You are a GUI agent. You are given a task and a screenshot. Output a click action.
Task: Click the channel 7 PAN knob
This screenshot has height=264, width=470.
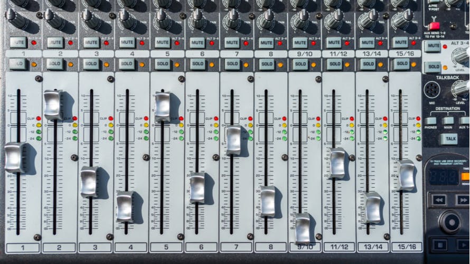coord(233,19)
